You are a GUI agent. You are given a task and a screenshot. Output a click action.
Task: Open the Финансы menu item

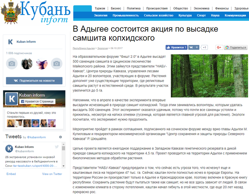222,8
